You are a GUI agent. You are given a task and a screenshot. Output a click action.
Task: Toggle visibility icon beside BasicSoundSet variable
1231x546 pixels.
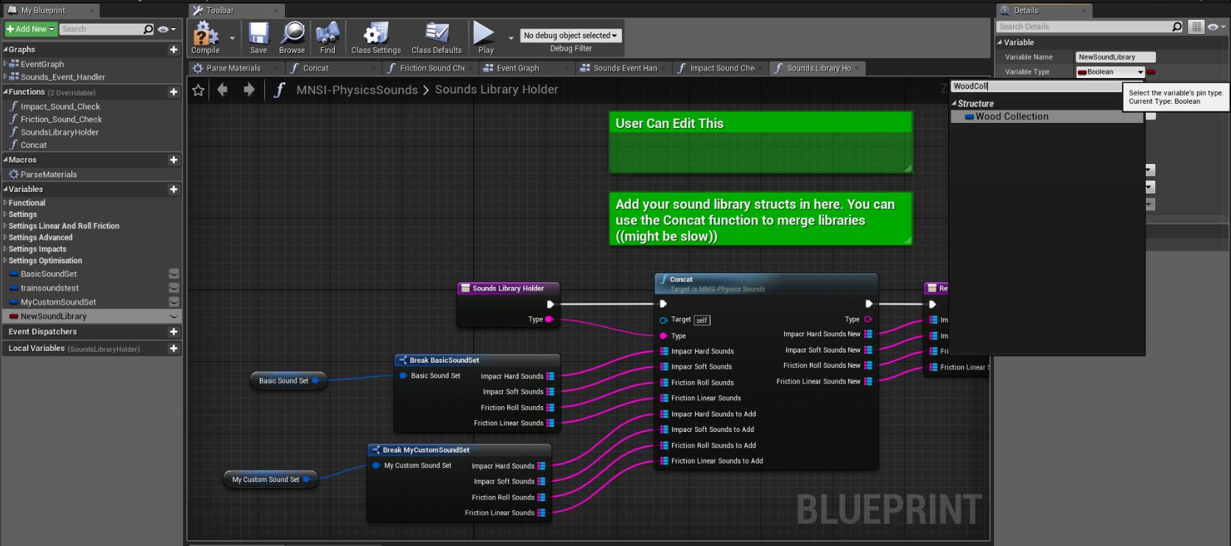174,274
